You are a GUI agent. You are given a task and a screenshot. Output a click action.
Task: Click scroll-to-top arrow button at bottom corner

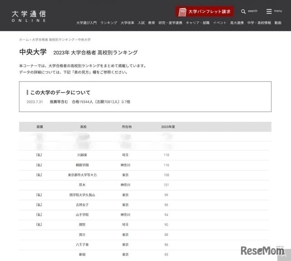click(284, 255)
